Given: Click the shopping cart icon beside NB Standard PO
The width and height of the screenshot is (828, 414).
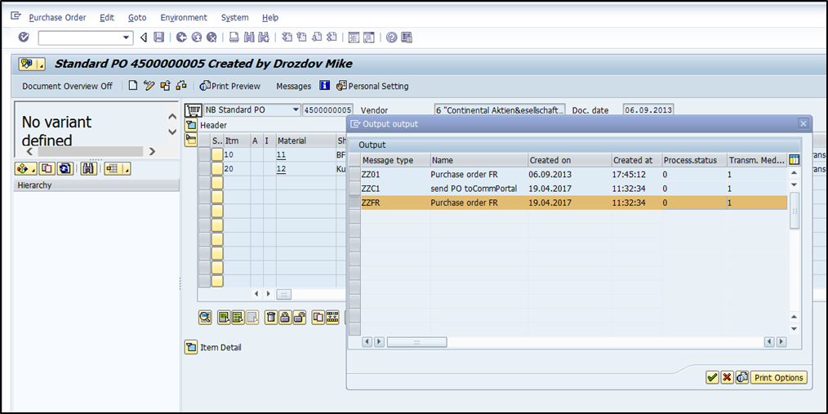Looking at the screenshot, I should pos(194,110).
